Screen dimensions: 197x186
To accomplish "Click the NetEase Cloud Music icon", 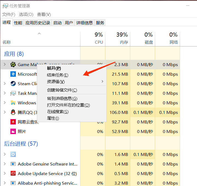I will (13, 122).
